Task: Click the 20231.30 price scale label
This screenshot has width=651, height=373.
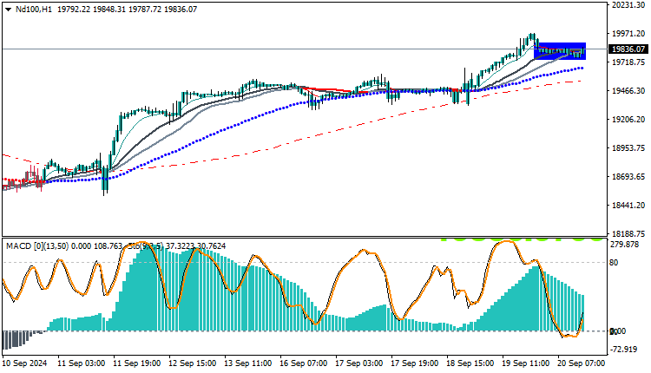Action: point(628,5)
